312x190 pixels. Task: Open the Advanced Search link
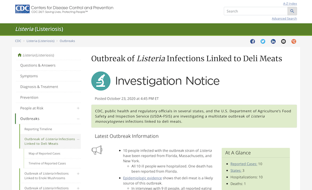[284, 19]
